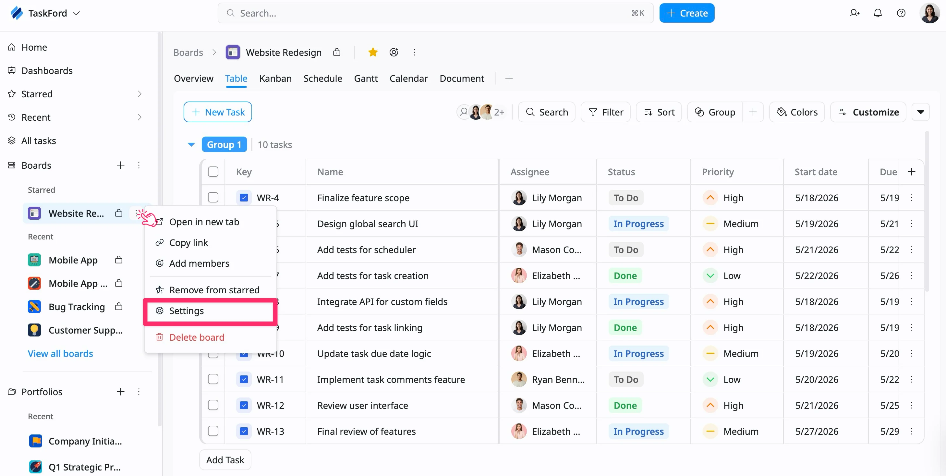
Task: Toggle blue task-type checkbox of WR-12
Action: point(244,405)
